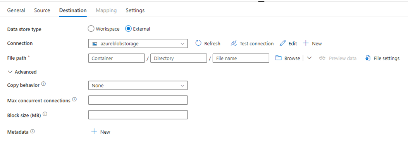Click the Container input field
This screenshot has height=162, width=408.
pyautogui.click(x=116, y=59)
